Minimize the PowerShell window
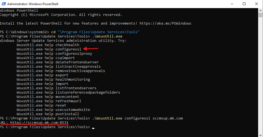263x137 pixels. click(232, 4)
